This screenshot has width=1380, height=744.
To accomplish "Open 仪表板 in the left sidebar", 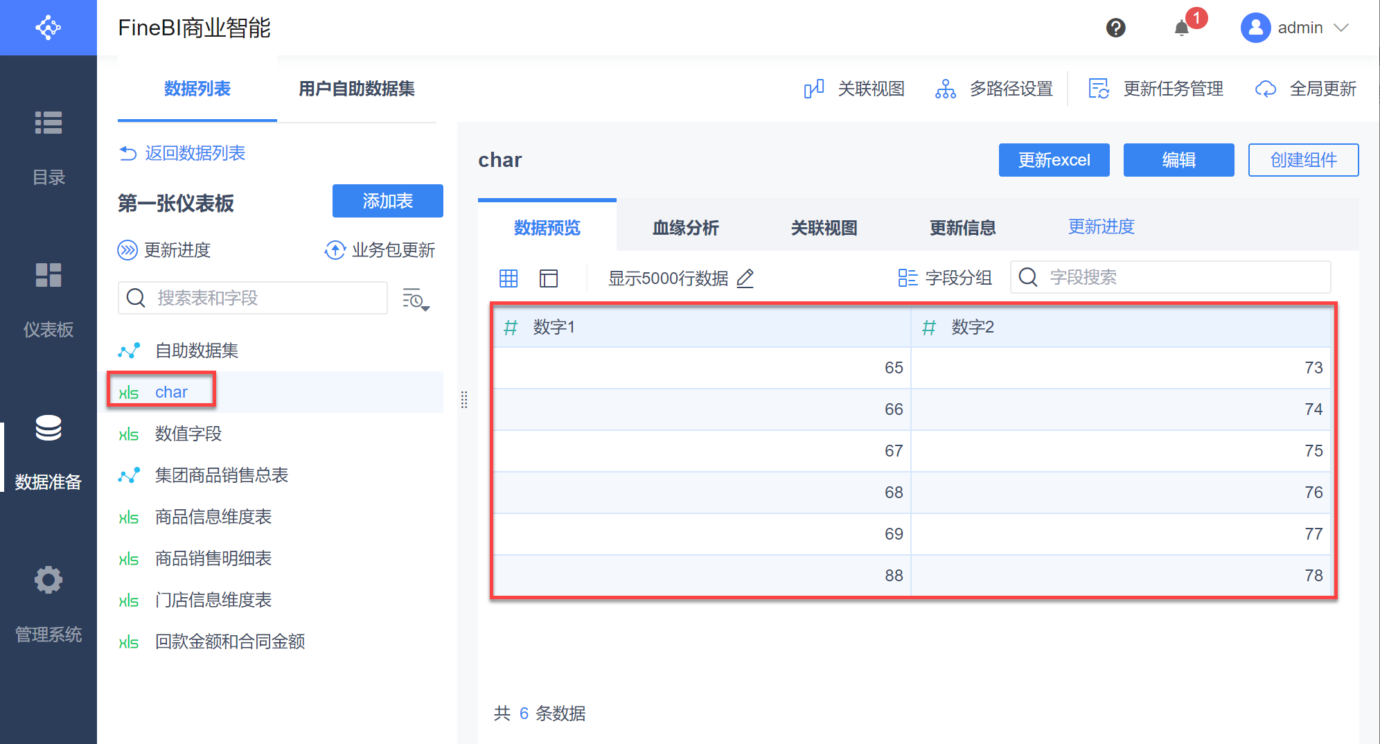I will [x=48, y=298].
